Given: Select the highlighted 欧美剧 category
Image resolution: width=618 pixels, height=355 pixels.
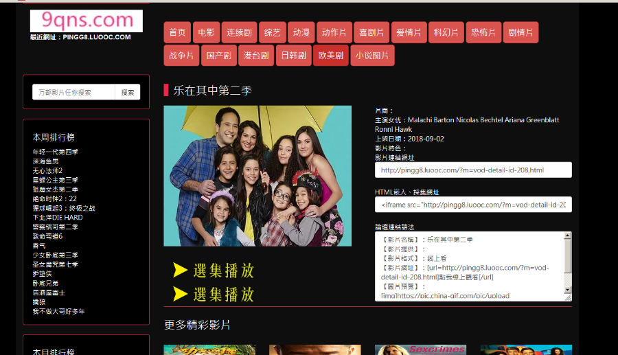Looking at the screenshot, I should pos(331,56).
